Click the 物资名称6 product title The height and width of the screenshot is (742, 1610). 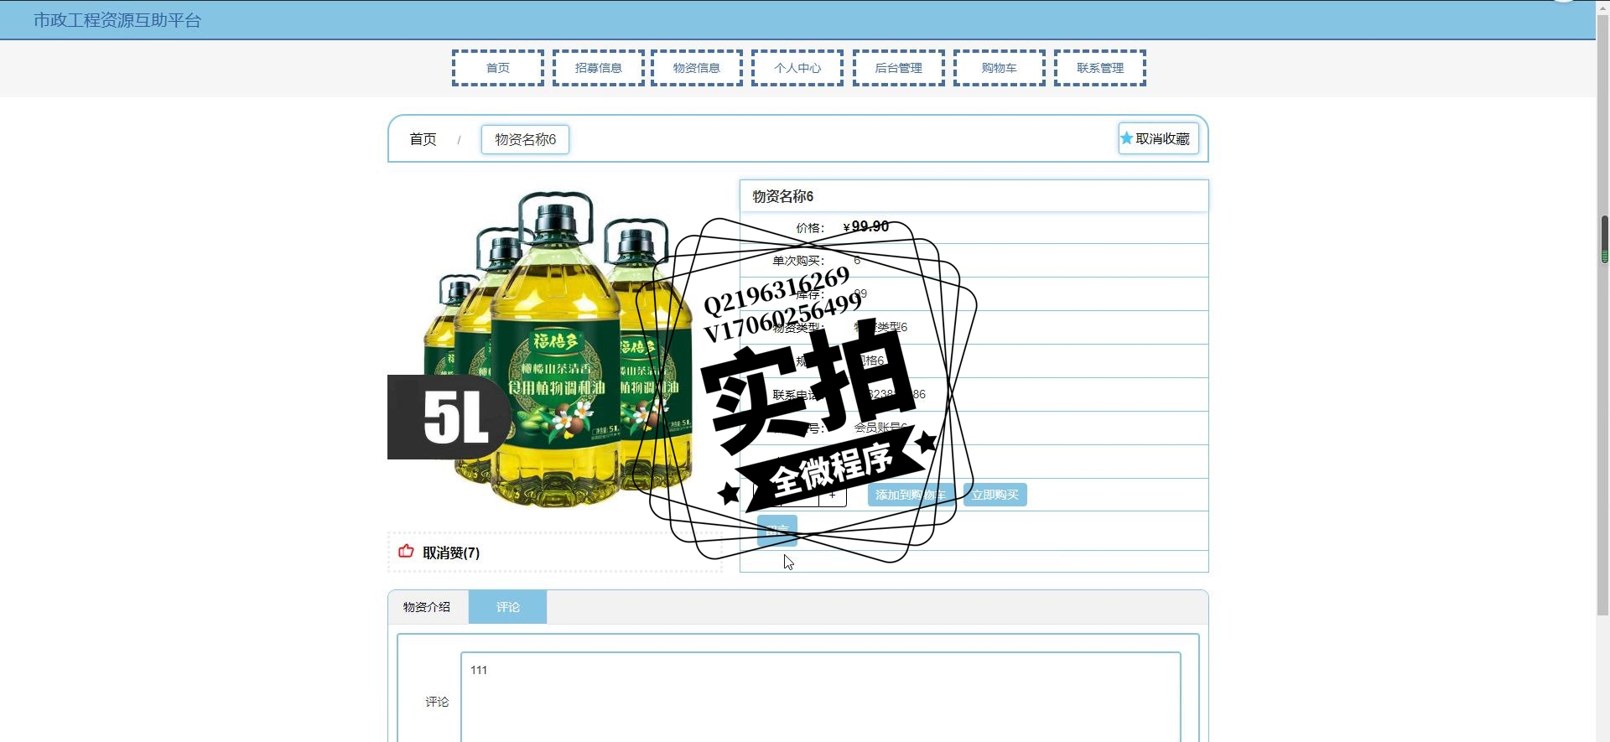pyautogui.click(x=782, y=196)
